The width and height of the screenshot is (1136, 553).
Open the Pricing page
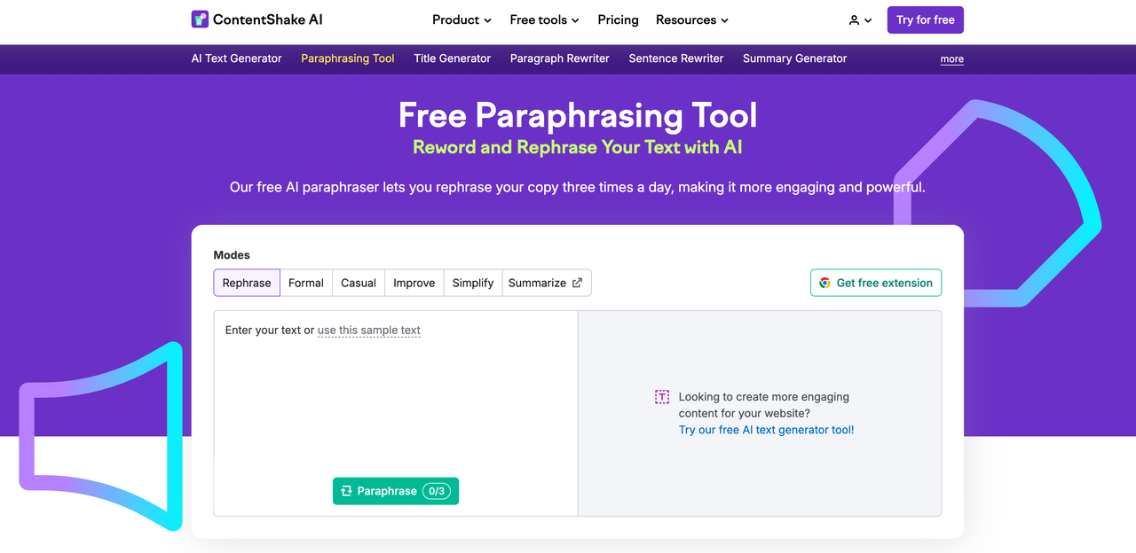tap(618, 19)
